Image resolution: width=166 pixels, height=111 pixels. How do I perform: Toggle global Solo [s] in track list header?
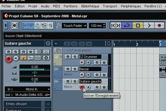tap(74, 44)
